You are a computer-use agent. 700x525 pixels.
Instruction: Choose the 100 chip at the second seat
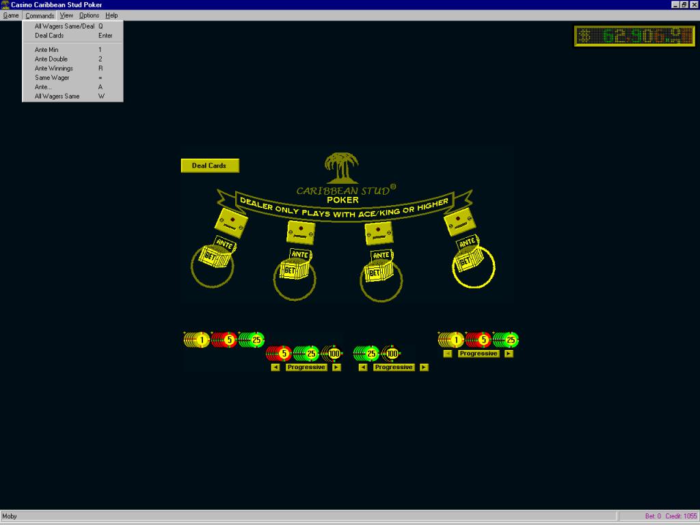332,353
